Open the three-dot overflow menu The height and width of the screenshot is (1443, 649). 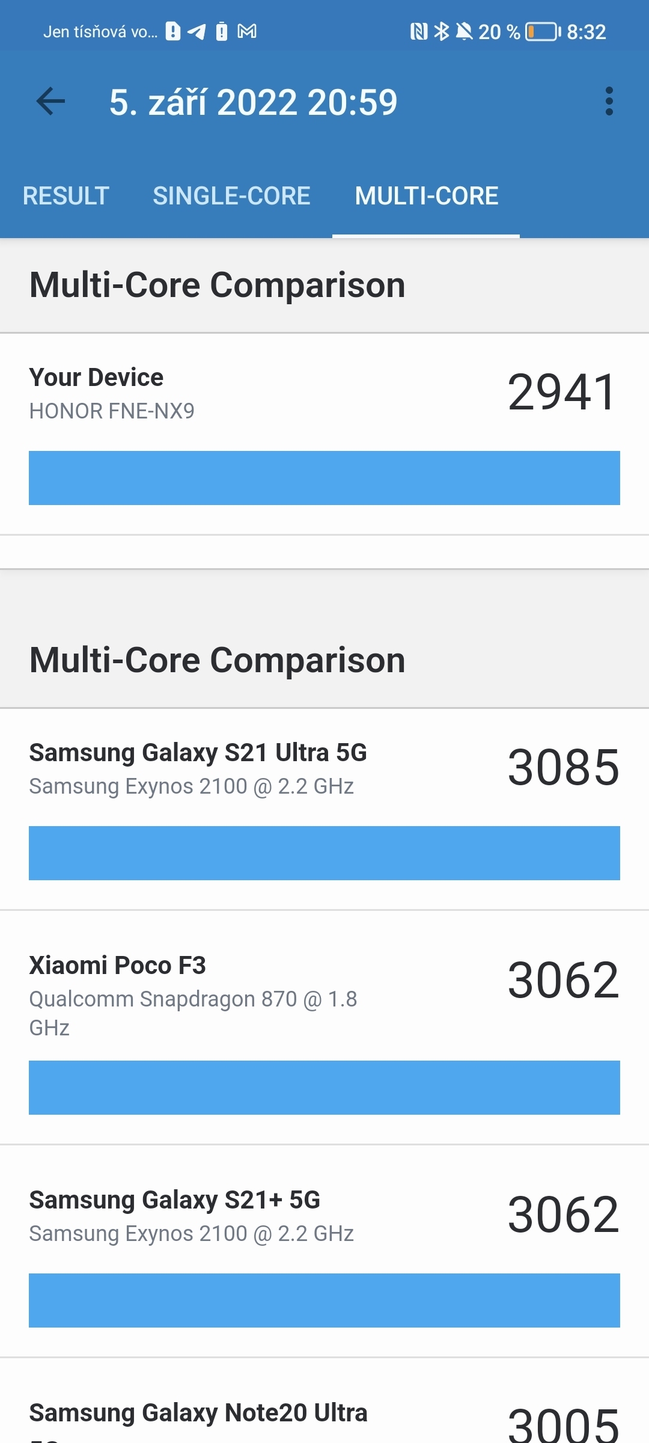[x=610, y=102]
